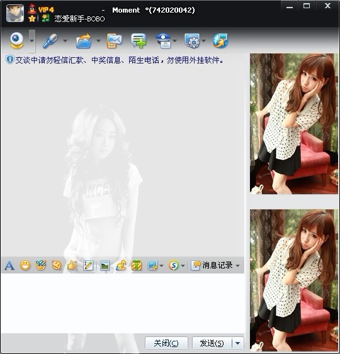Screen dimensions: 340x354
Task: Open the dropdown beside the police-hat icon
Action: tap(175, 41)
